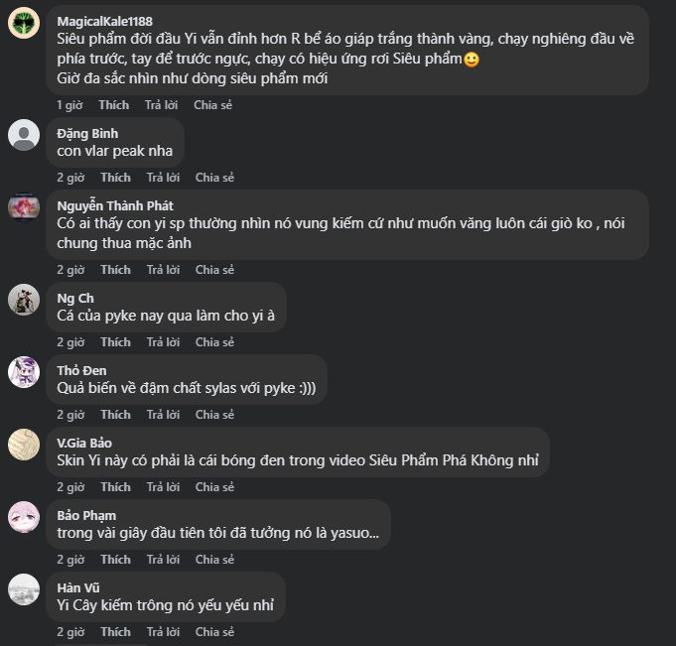The width and height of the screenshot is (676, 646).
Task: Open Nguyễn Thành Phát's avatar
Action: coord(24,207)
